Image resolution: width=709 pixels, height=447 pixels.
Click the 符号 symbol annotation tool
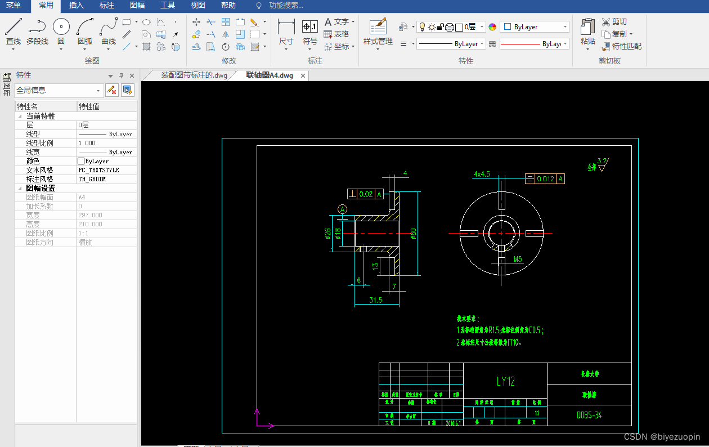(x=310, y=33)
